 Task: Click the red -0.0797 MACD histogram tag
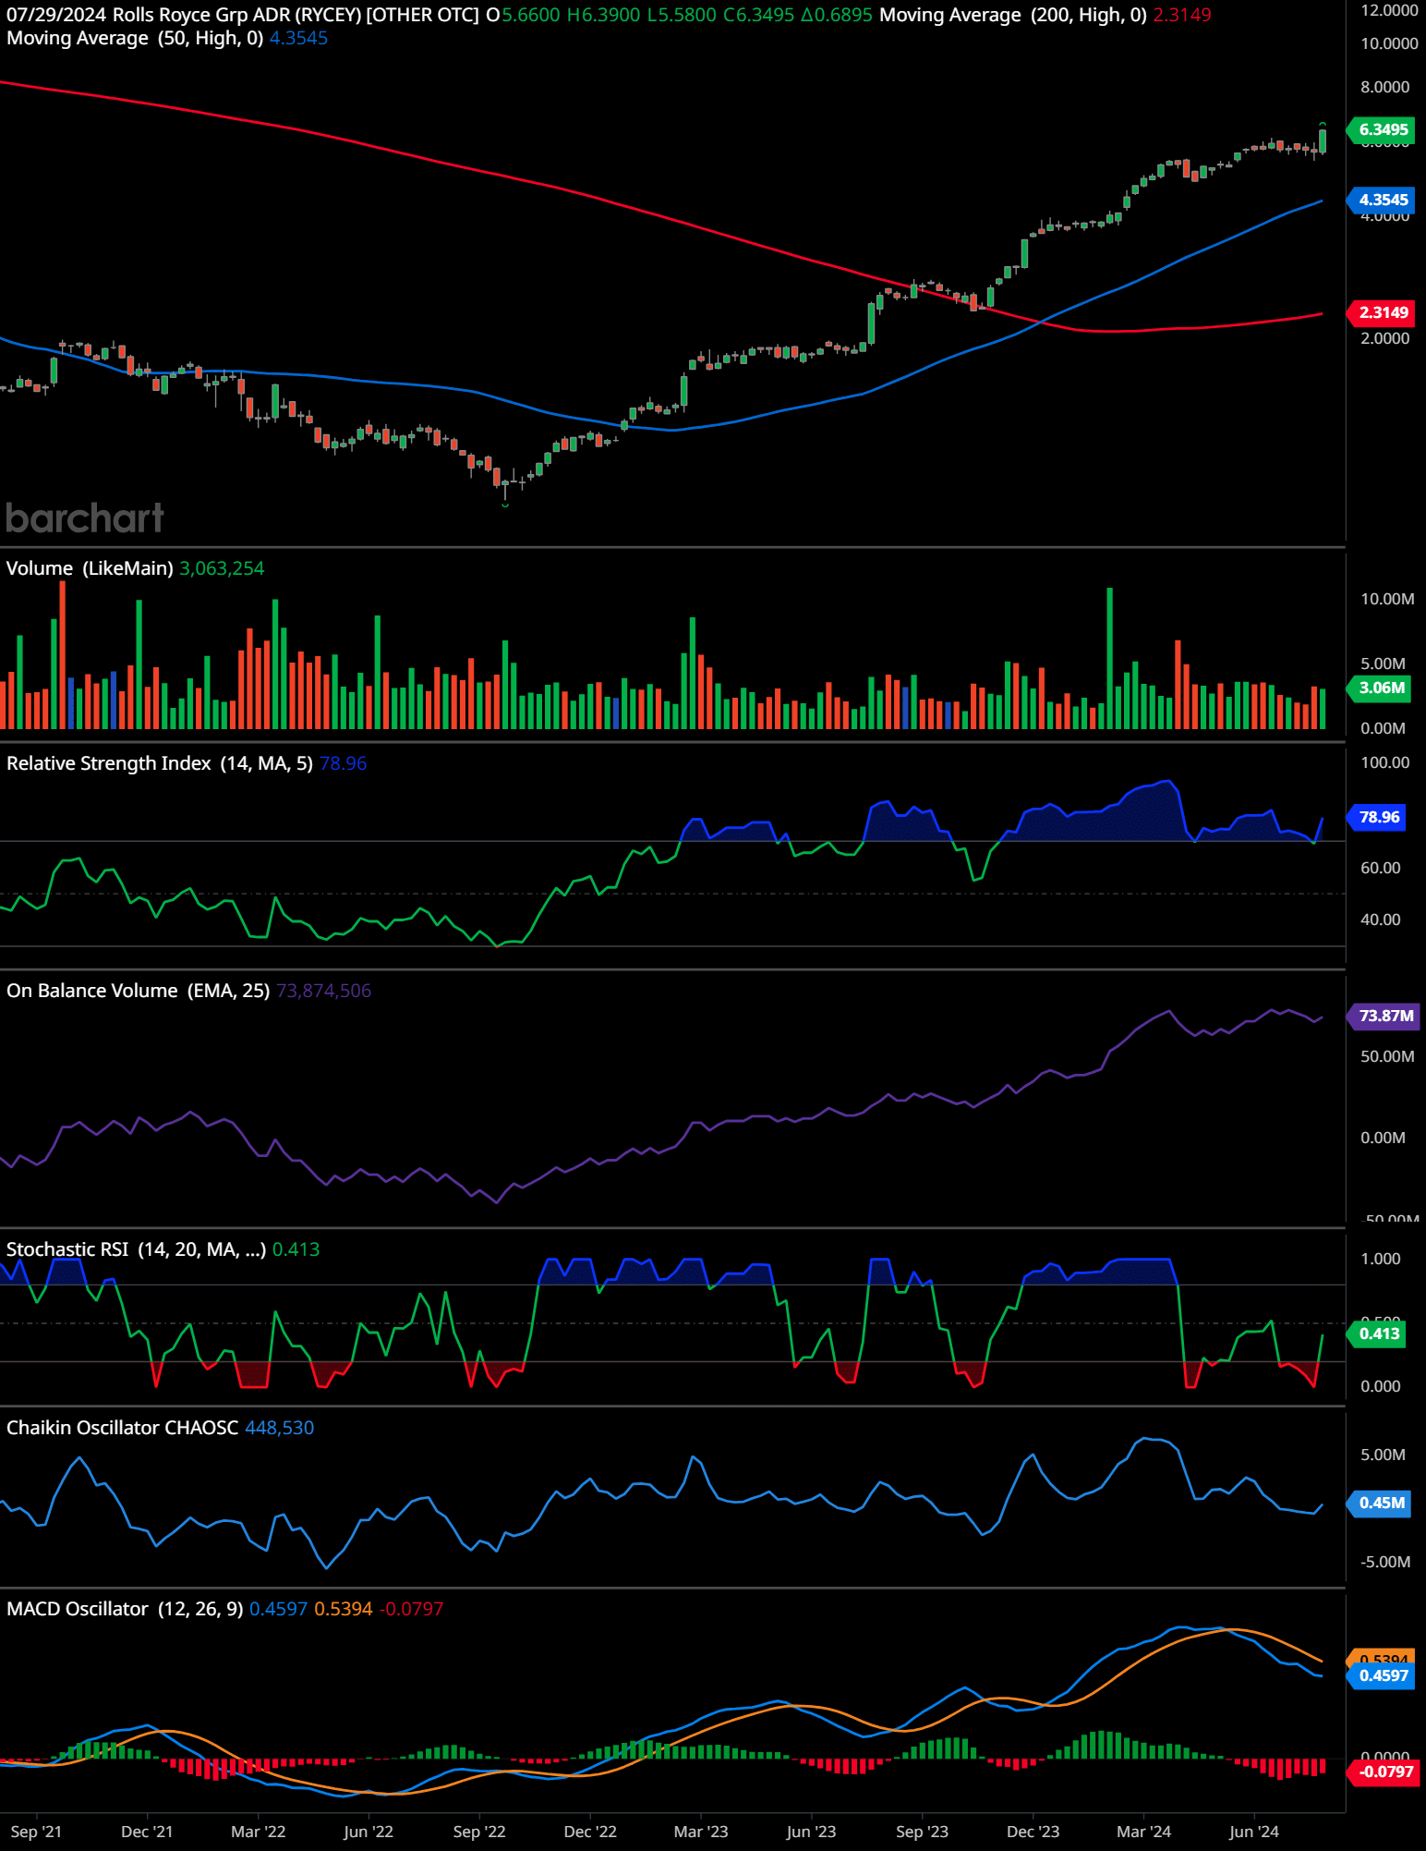[x=1384, y=1772]
